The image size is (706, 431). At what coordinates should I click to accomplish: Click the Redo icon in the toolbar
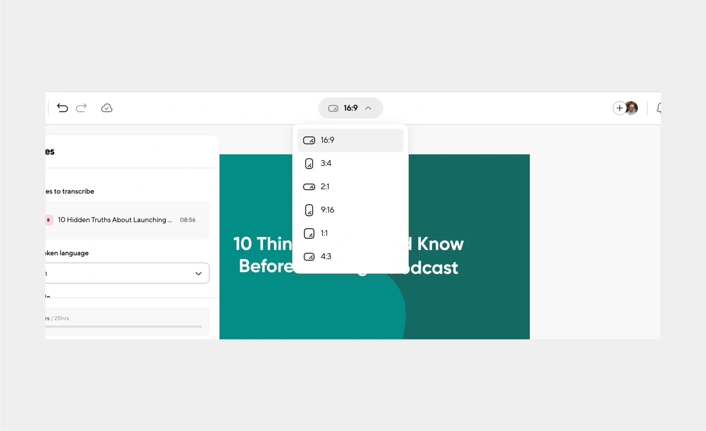tap(81, 108)
